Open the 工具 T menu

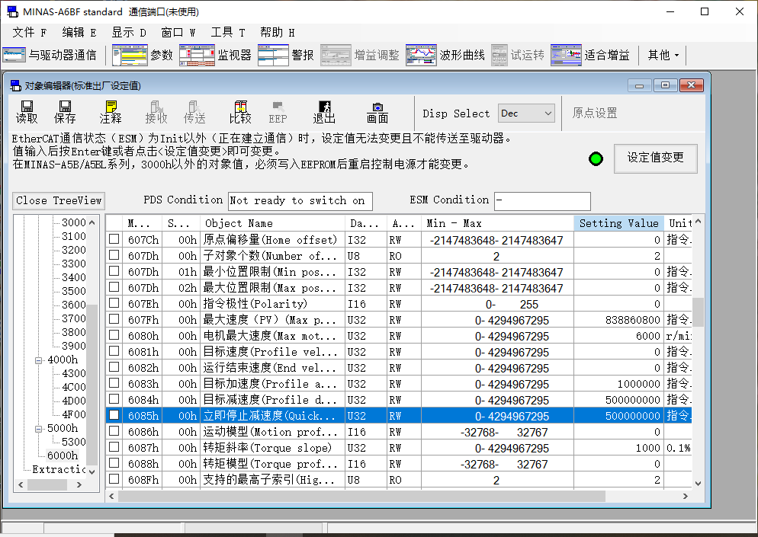pyautogui.click(x=228, y=32)
